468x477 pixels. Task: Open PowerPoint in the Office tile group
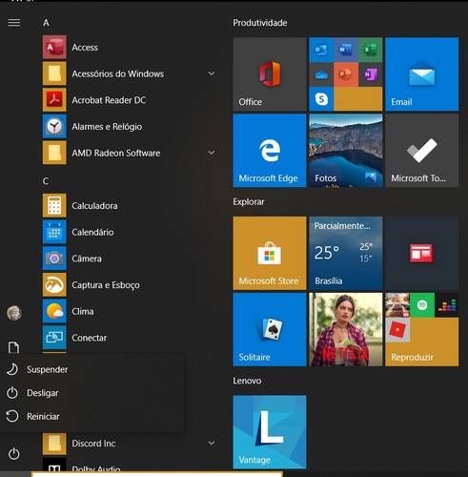pyautogui.click(x=346, y=74)
